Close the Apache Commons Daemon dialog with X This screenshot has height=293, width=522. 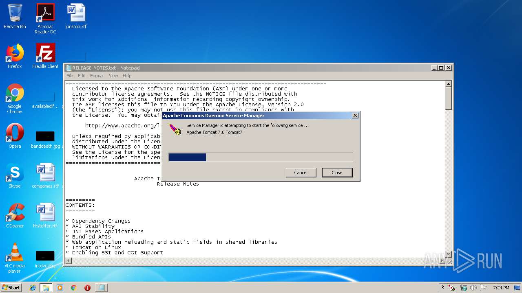[x=355, y=116]
